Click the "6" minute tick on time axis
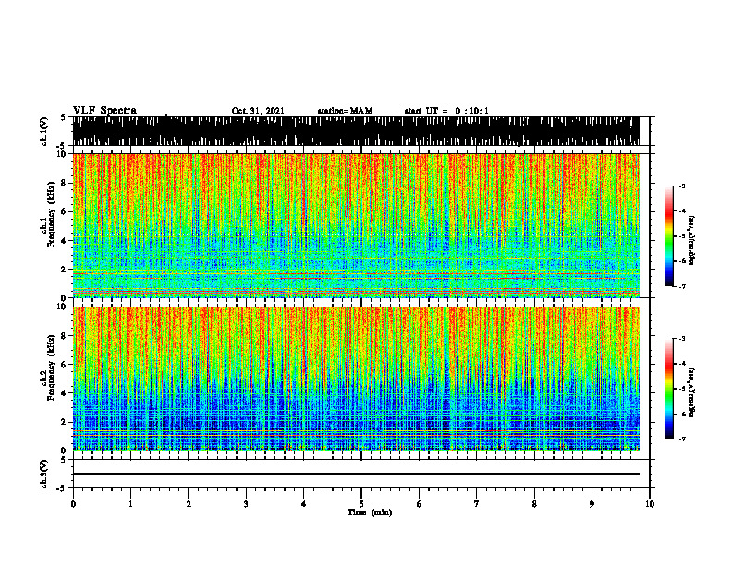 pyautogui.click(x=420, y=504)
